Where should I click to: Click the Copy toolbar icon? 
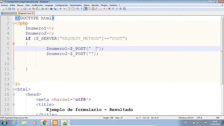[34, 9]
